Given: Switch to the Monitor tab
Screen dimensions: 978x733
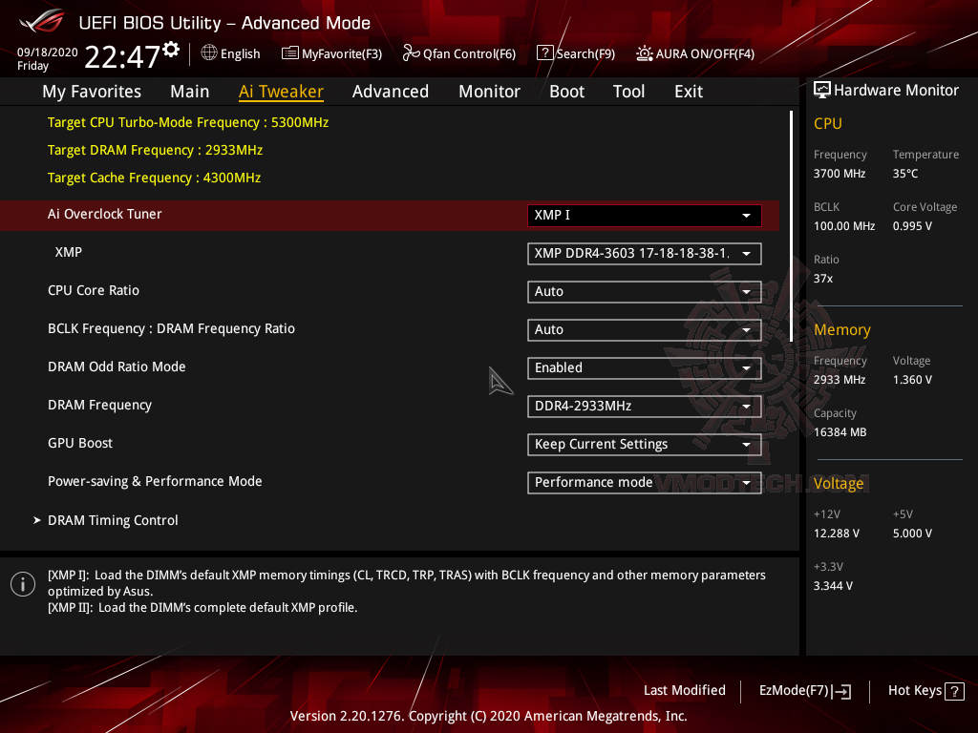Looking at the screenshot, I should click(x=489, y=91).
